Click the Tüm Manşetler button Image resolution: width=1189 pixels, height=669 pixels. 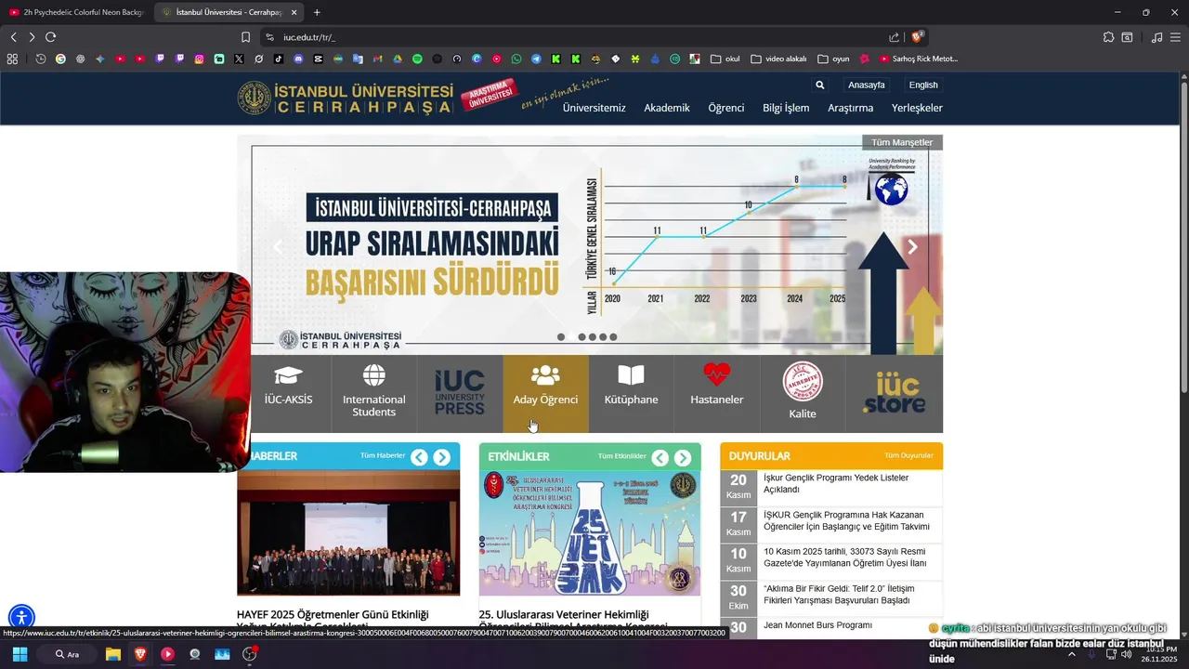tap(902, 142)
